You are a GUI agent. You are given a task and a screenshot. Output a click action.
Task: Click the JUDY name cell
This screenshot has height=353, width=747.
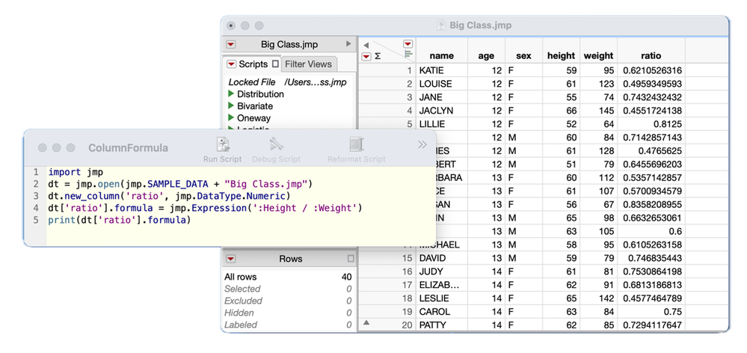[442, 271]
